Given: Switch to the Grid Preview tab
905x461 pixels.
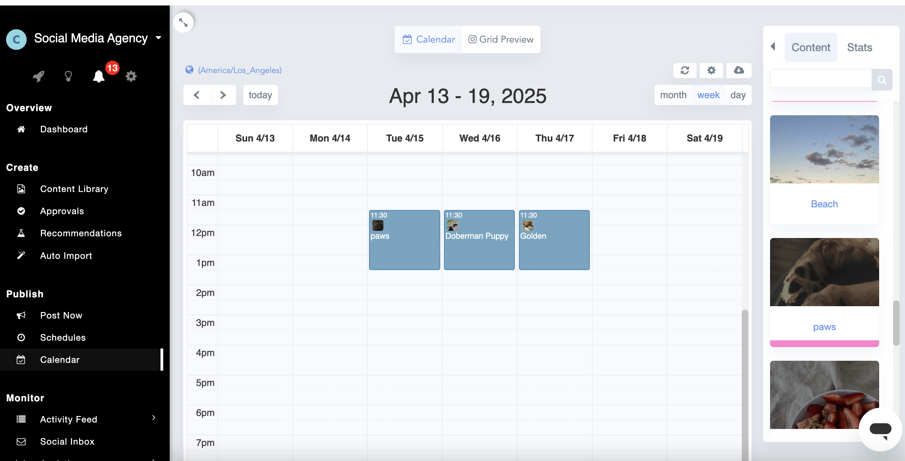Looking at the screenshot, I should point(501,40).
